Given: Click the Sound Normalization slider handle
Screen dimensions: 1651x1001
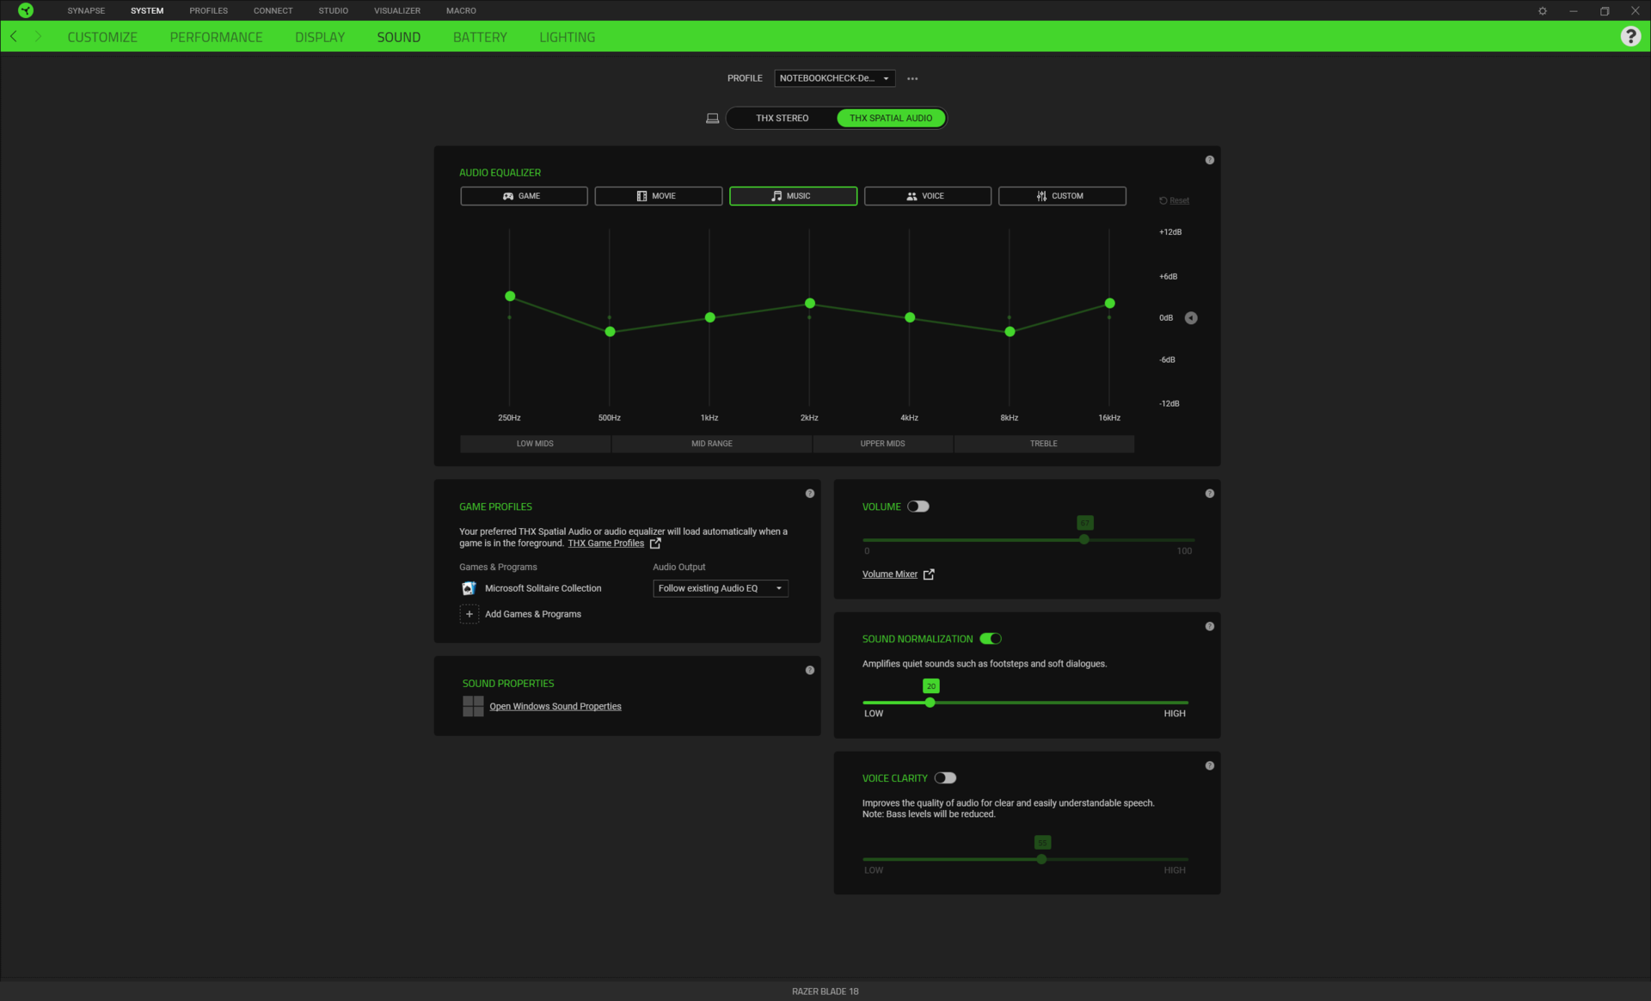Looking at the screenshot, I should (930, 703).
